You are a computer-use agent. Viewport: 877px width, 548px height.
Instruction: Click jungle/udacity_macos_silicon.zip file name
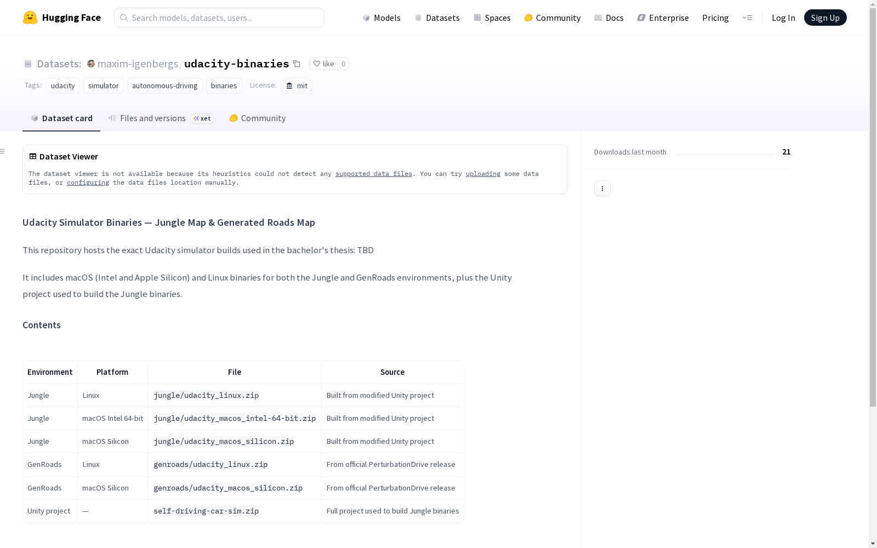(x=224, y=442)
